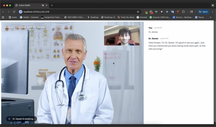This screenshot has height=127, width=216.
Task: Click Dr. Dexter's main video feed
Action: 72,73
